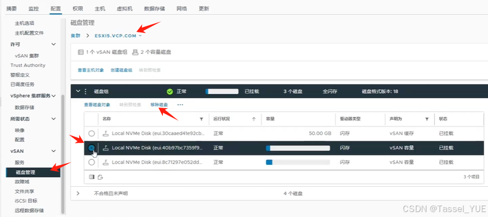Open 故障域 in the sidebar
488x217 pixels.
point(22,181)
